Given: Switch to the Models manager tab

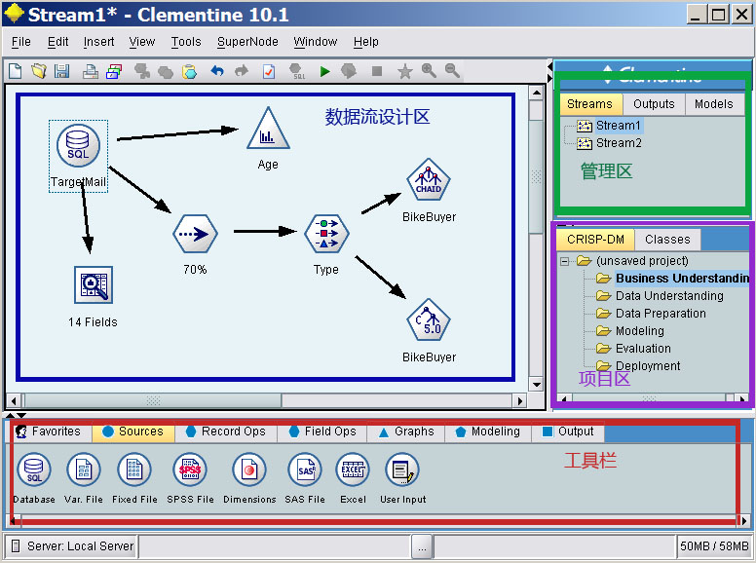Looking at the screenshot, I should coord(713,104).
